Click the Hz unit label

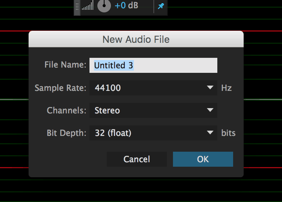[226, 88]
